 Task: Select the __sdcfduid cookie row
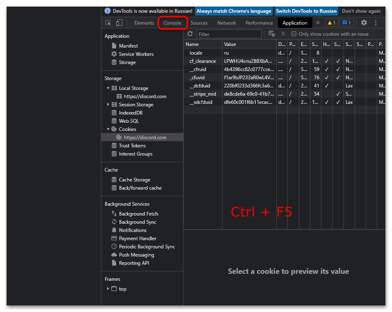[x=284, y=102]
